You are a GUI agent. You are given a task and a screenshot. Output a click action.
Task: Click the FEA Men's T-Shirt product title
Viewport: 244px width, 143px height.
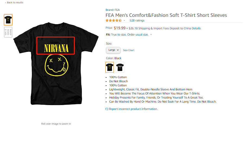click(166, 15)
